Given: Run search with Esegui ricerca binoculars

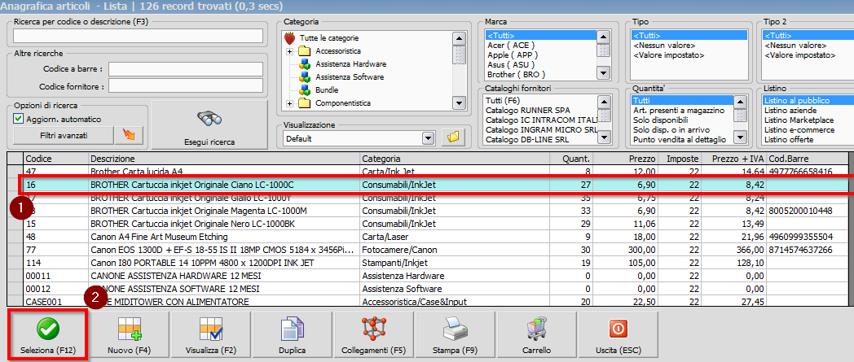Looking at the screenshot, I should pyautogui.click(x=209, y=124).
